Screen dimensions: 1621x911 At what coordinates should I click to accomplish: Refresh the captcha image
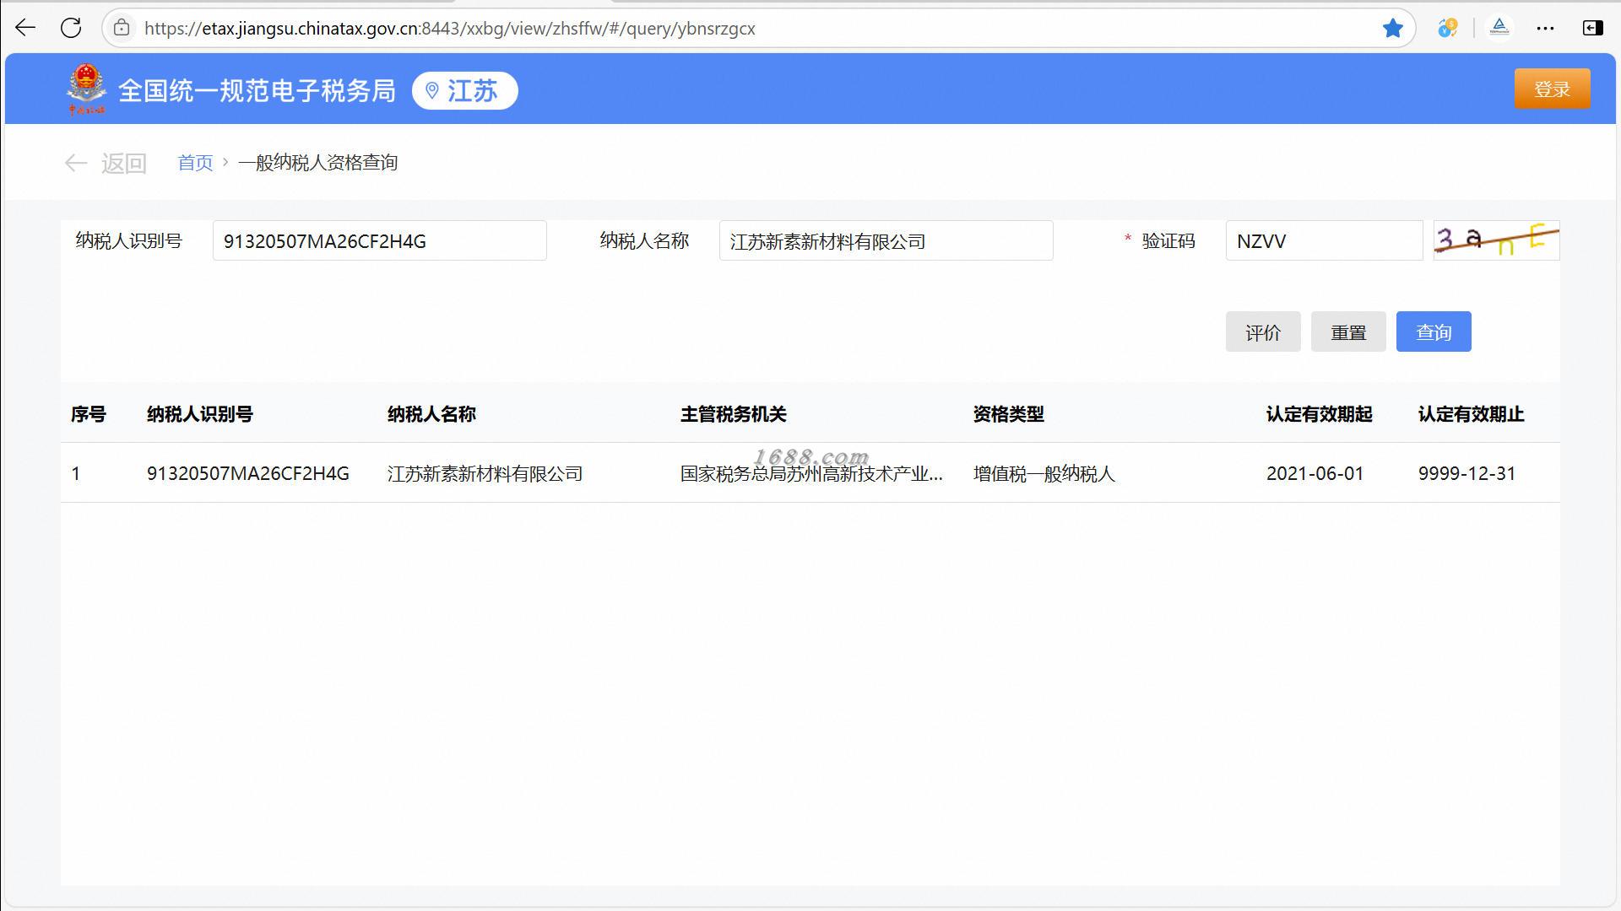pyautogui.click(x=1495, y=240)
